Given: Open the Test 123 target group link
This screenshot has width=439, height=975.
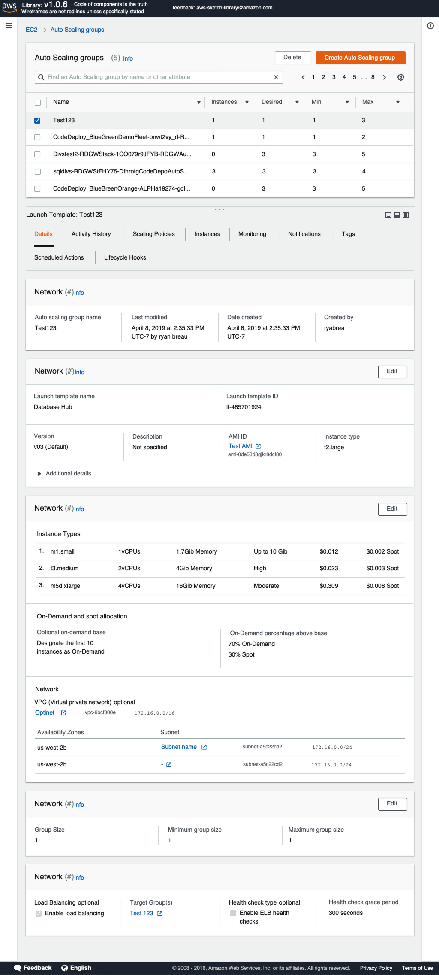Looking at the screenshot, I should click(141, 914).
